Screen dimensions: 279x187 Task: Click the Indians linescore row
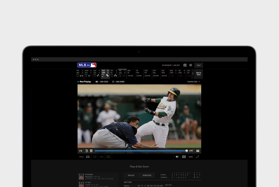(x=180, y=175)
